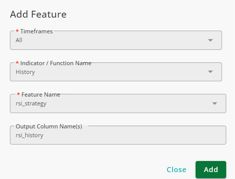Open the Timeframes dropdown showing All

(x=116, y=40)
